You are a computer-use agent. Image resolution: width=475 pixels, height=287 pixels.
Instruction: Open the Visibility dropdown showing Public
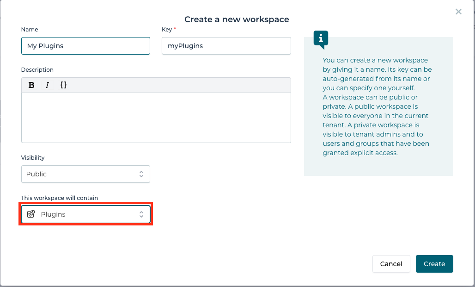point(85,174)
